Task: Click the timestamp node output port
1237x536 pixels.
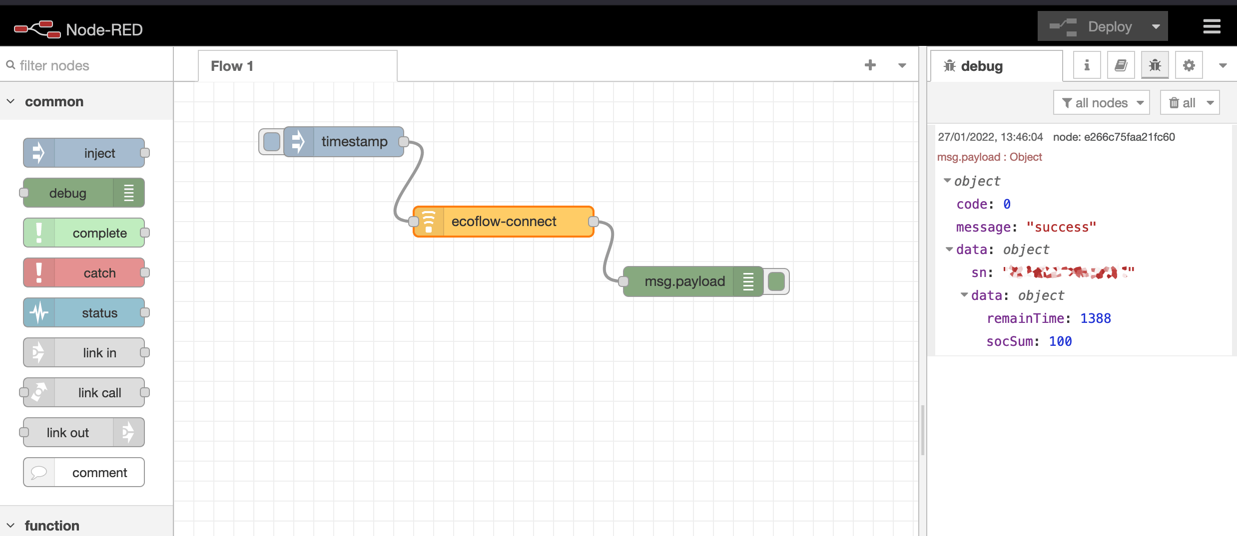Action: (x=404, y=142)
